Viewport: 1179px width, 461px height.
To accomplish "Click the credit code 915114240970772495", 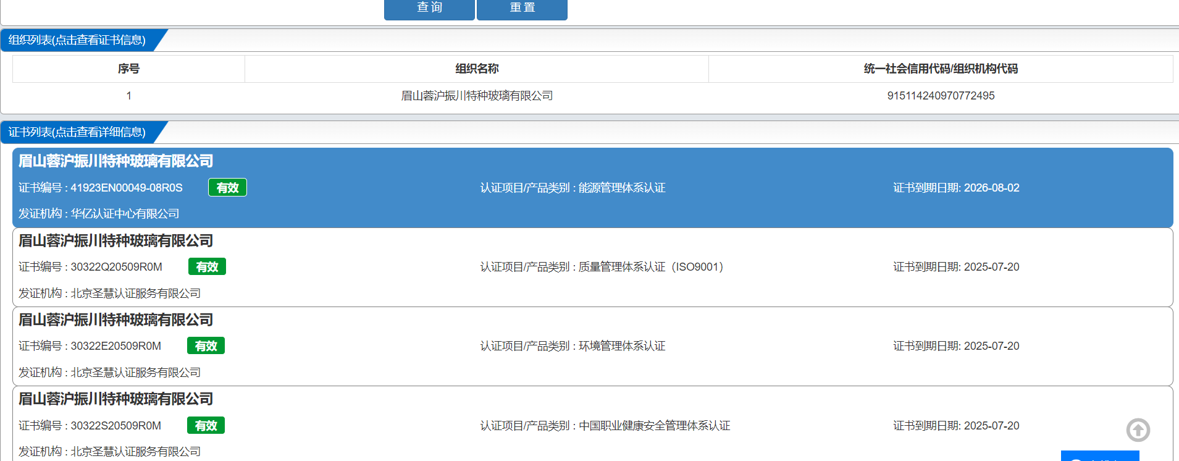I will tap(941, 96).
